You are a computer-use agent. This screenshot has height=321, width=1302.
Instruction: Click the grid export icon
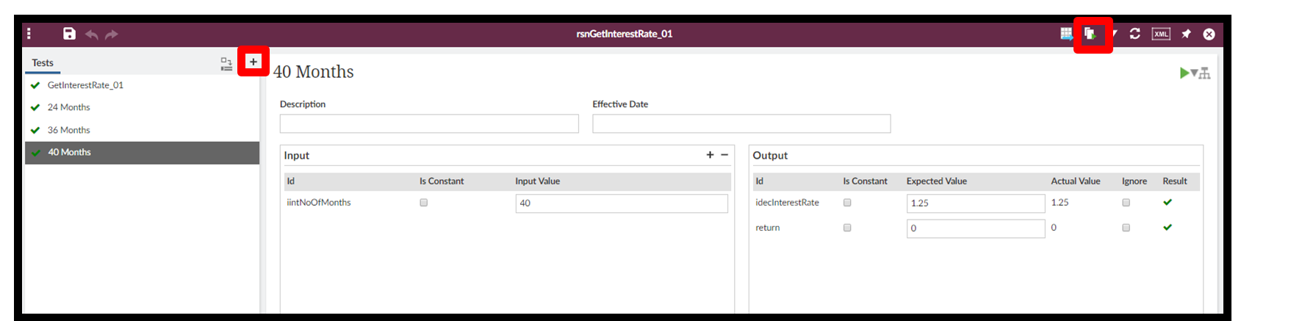click(x=1066, y=34)
